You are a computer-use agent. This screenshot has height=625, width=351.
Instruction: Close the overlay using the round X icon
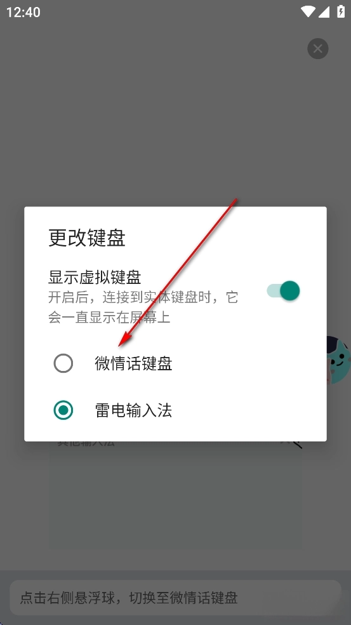[317, 49]
